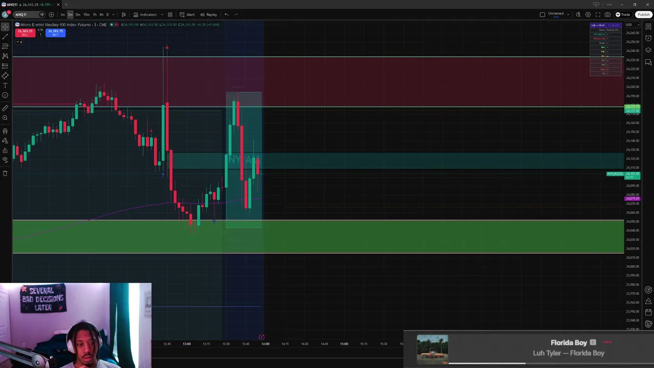Expand the favorite indicators dropdown arrow
The height and width of the screenshot is (368, 654).
pyautogui.click(x=162, y=14)
